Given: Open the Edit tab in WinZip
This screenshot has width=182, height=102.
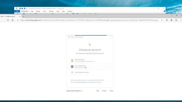Looking at the screenshot, I should coord(32,11).
